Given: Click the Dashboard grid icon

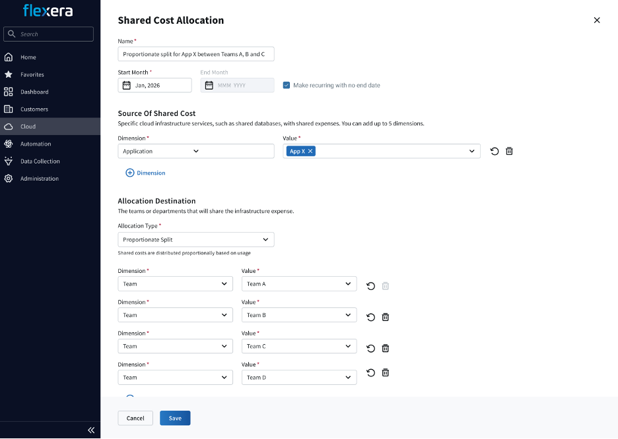Looking at the screenshot, I should (x=9, y=92).
